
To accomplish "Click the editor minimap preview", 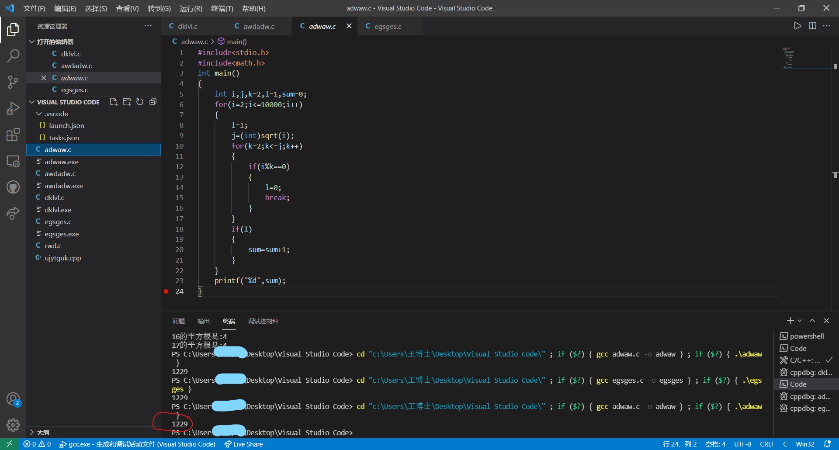I will 806,58.
